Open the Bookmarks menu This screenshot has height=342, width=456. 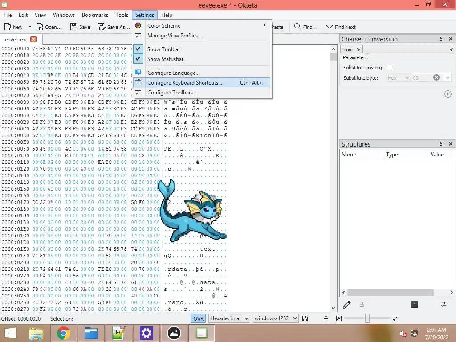[95, 15]
